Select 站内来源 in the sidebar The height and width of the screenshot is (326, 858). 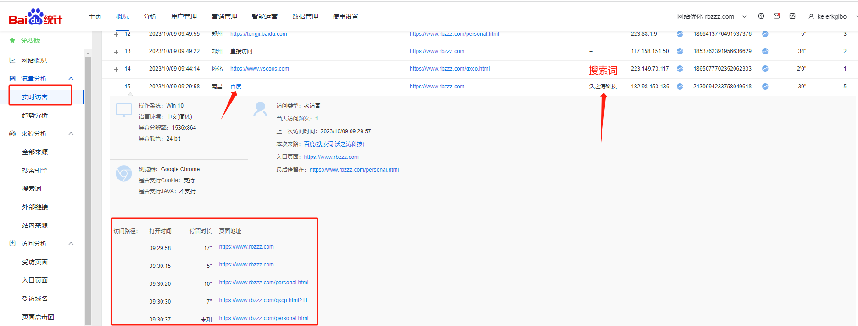(x=35, y=225)
